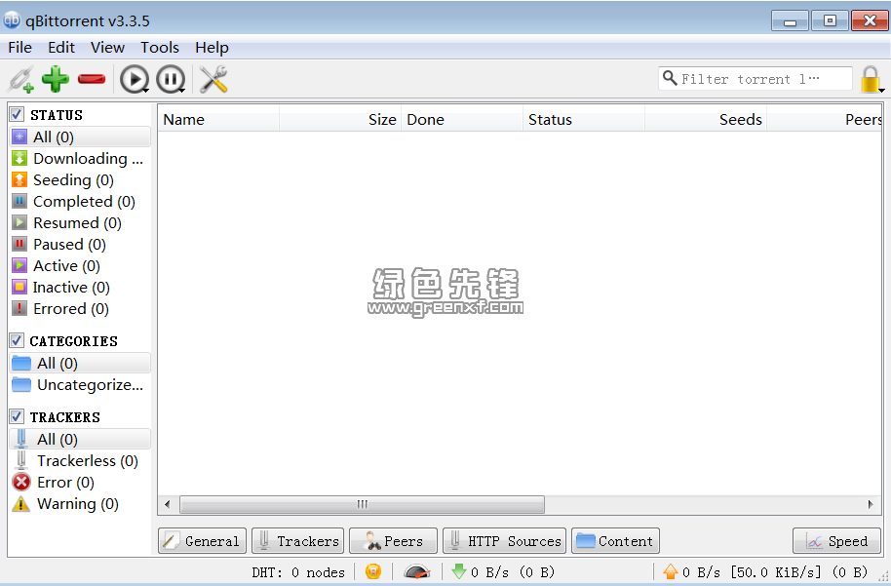
Task: Click the search magnifier in the filter box
Action: tap(670, 78)
